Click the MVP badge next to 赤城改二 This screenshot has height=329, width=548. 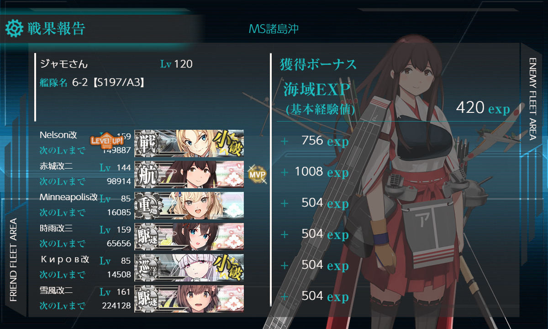(x=257, y=174)
